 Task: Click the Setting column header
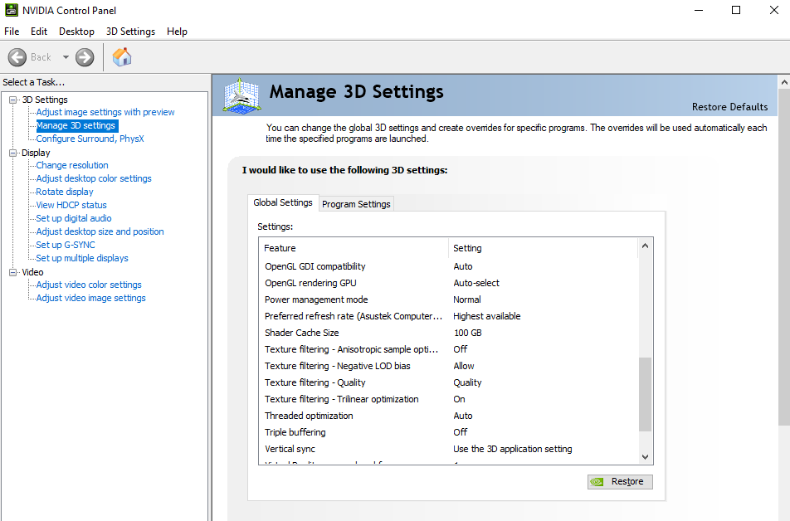543,248
